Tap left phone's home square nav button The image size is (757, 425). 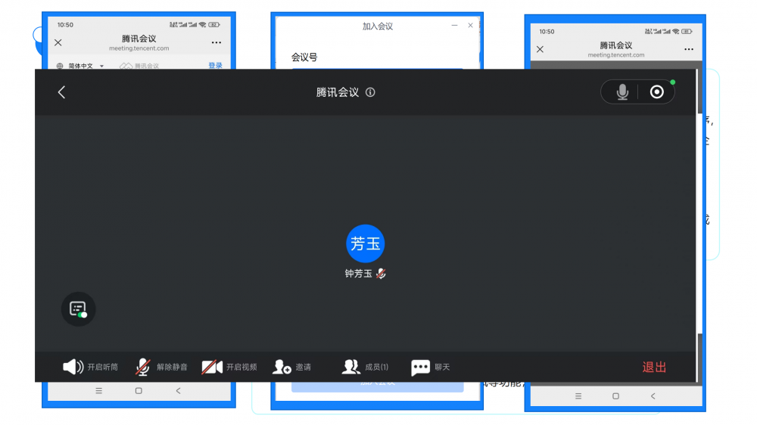pos(139,391)
